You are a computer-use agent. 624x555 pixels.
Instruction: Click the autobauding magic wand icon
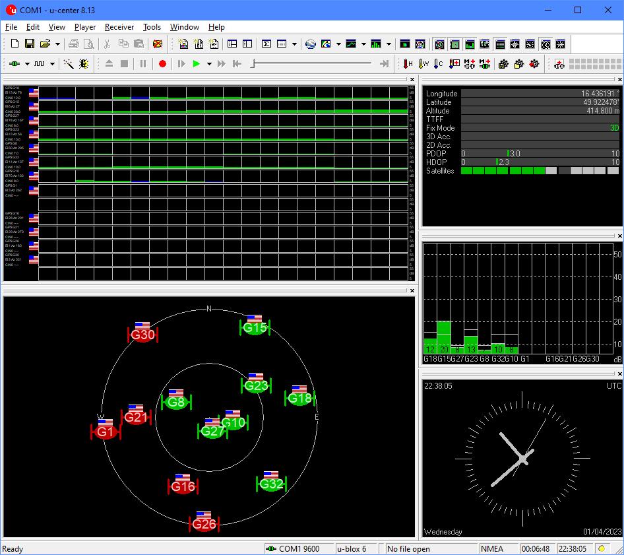(x=68, y=64)
